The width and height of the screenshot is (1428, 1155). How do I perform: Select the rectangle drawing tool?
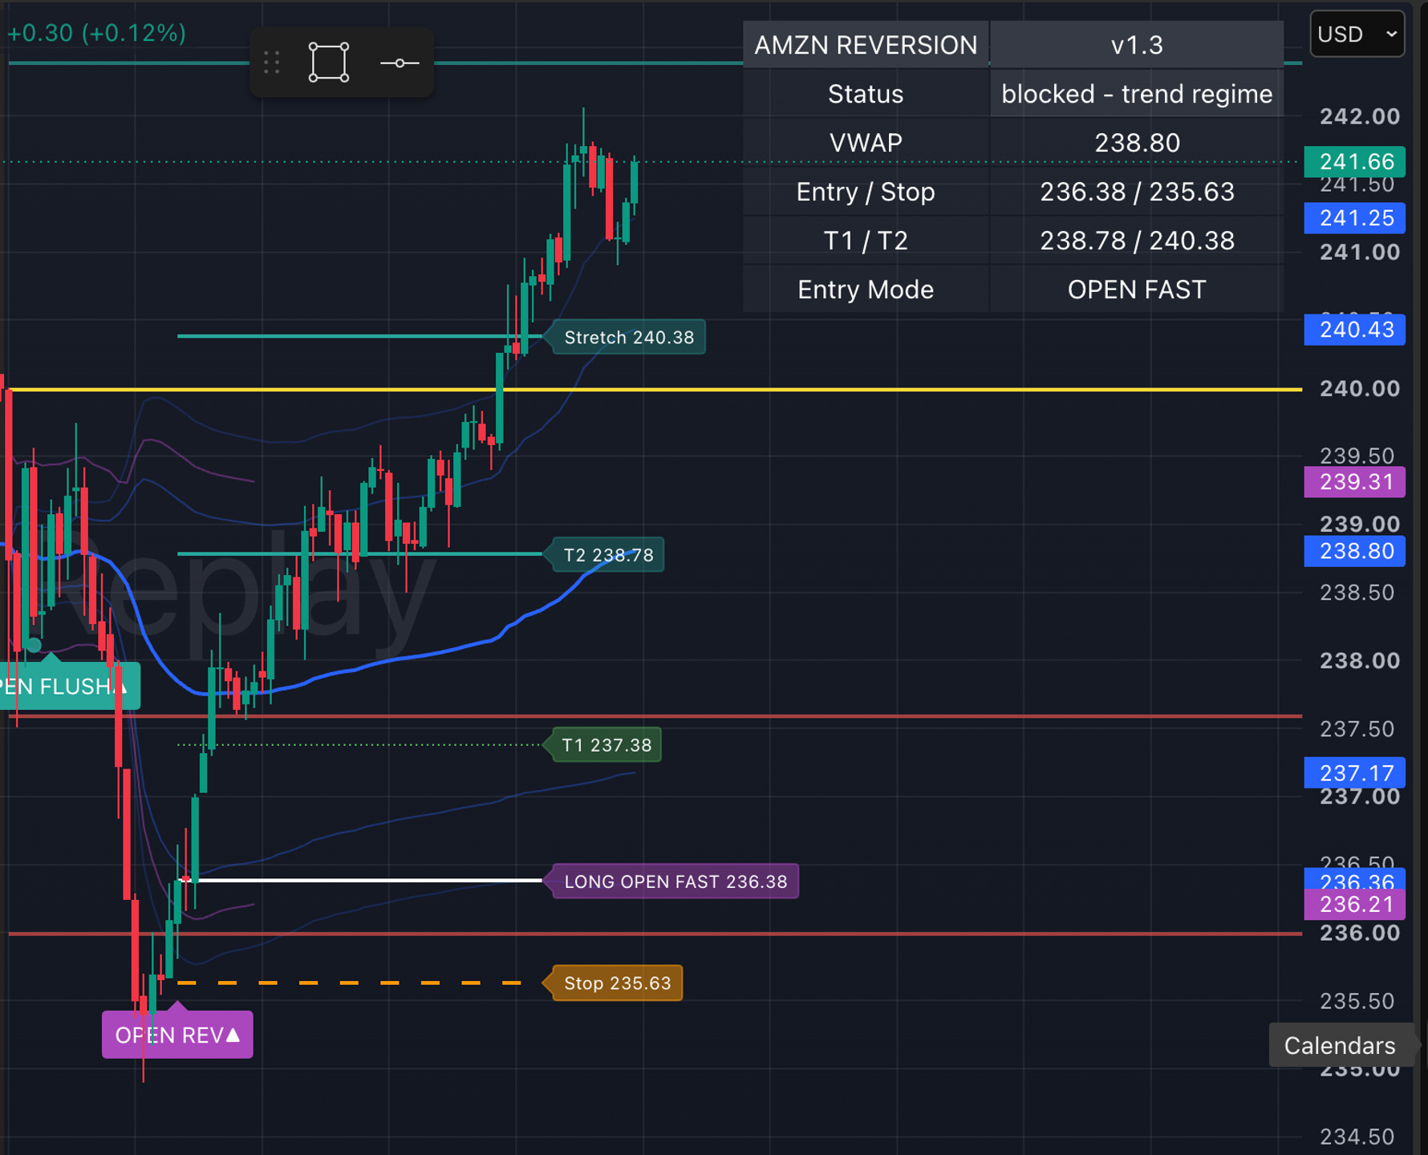[x=329, y=63]
